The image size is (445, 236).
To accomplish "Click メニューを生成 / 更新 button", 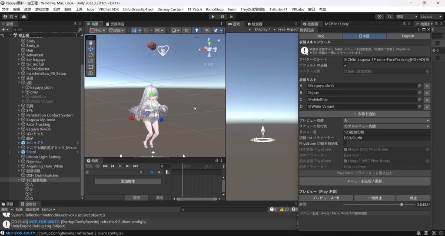I will (365, 181).
